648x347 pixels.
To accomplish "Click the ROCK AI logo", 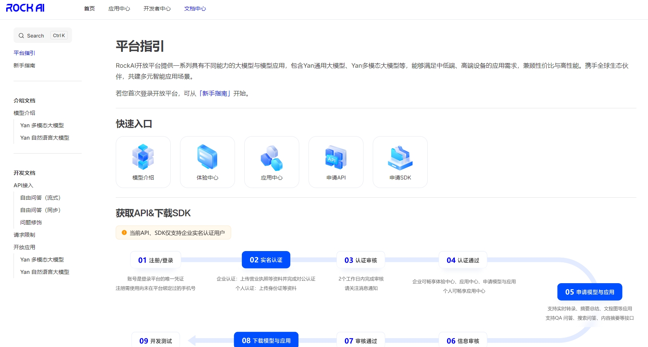I will tap(25, 8).
